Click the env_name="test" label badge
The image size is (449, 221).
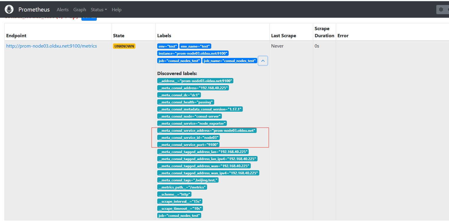195,46
